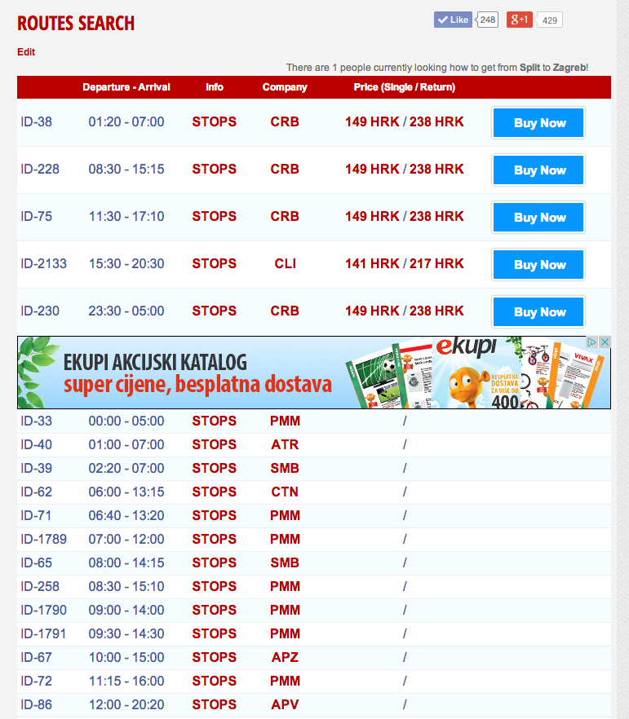View STOPS for route ID-67

click(215, 658)
